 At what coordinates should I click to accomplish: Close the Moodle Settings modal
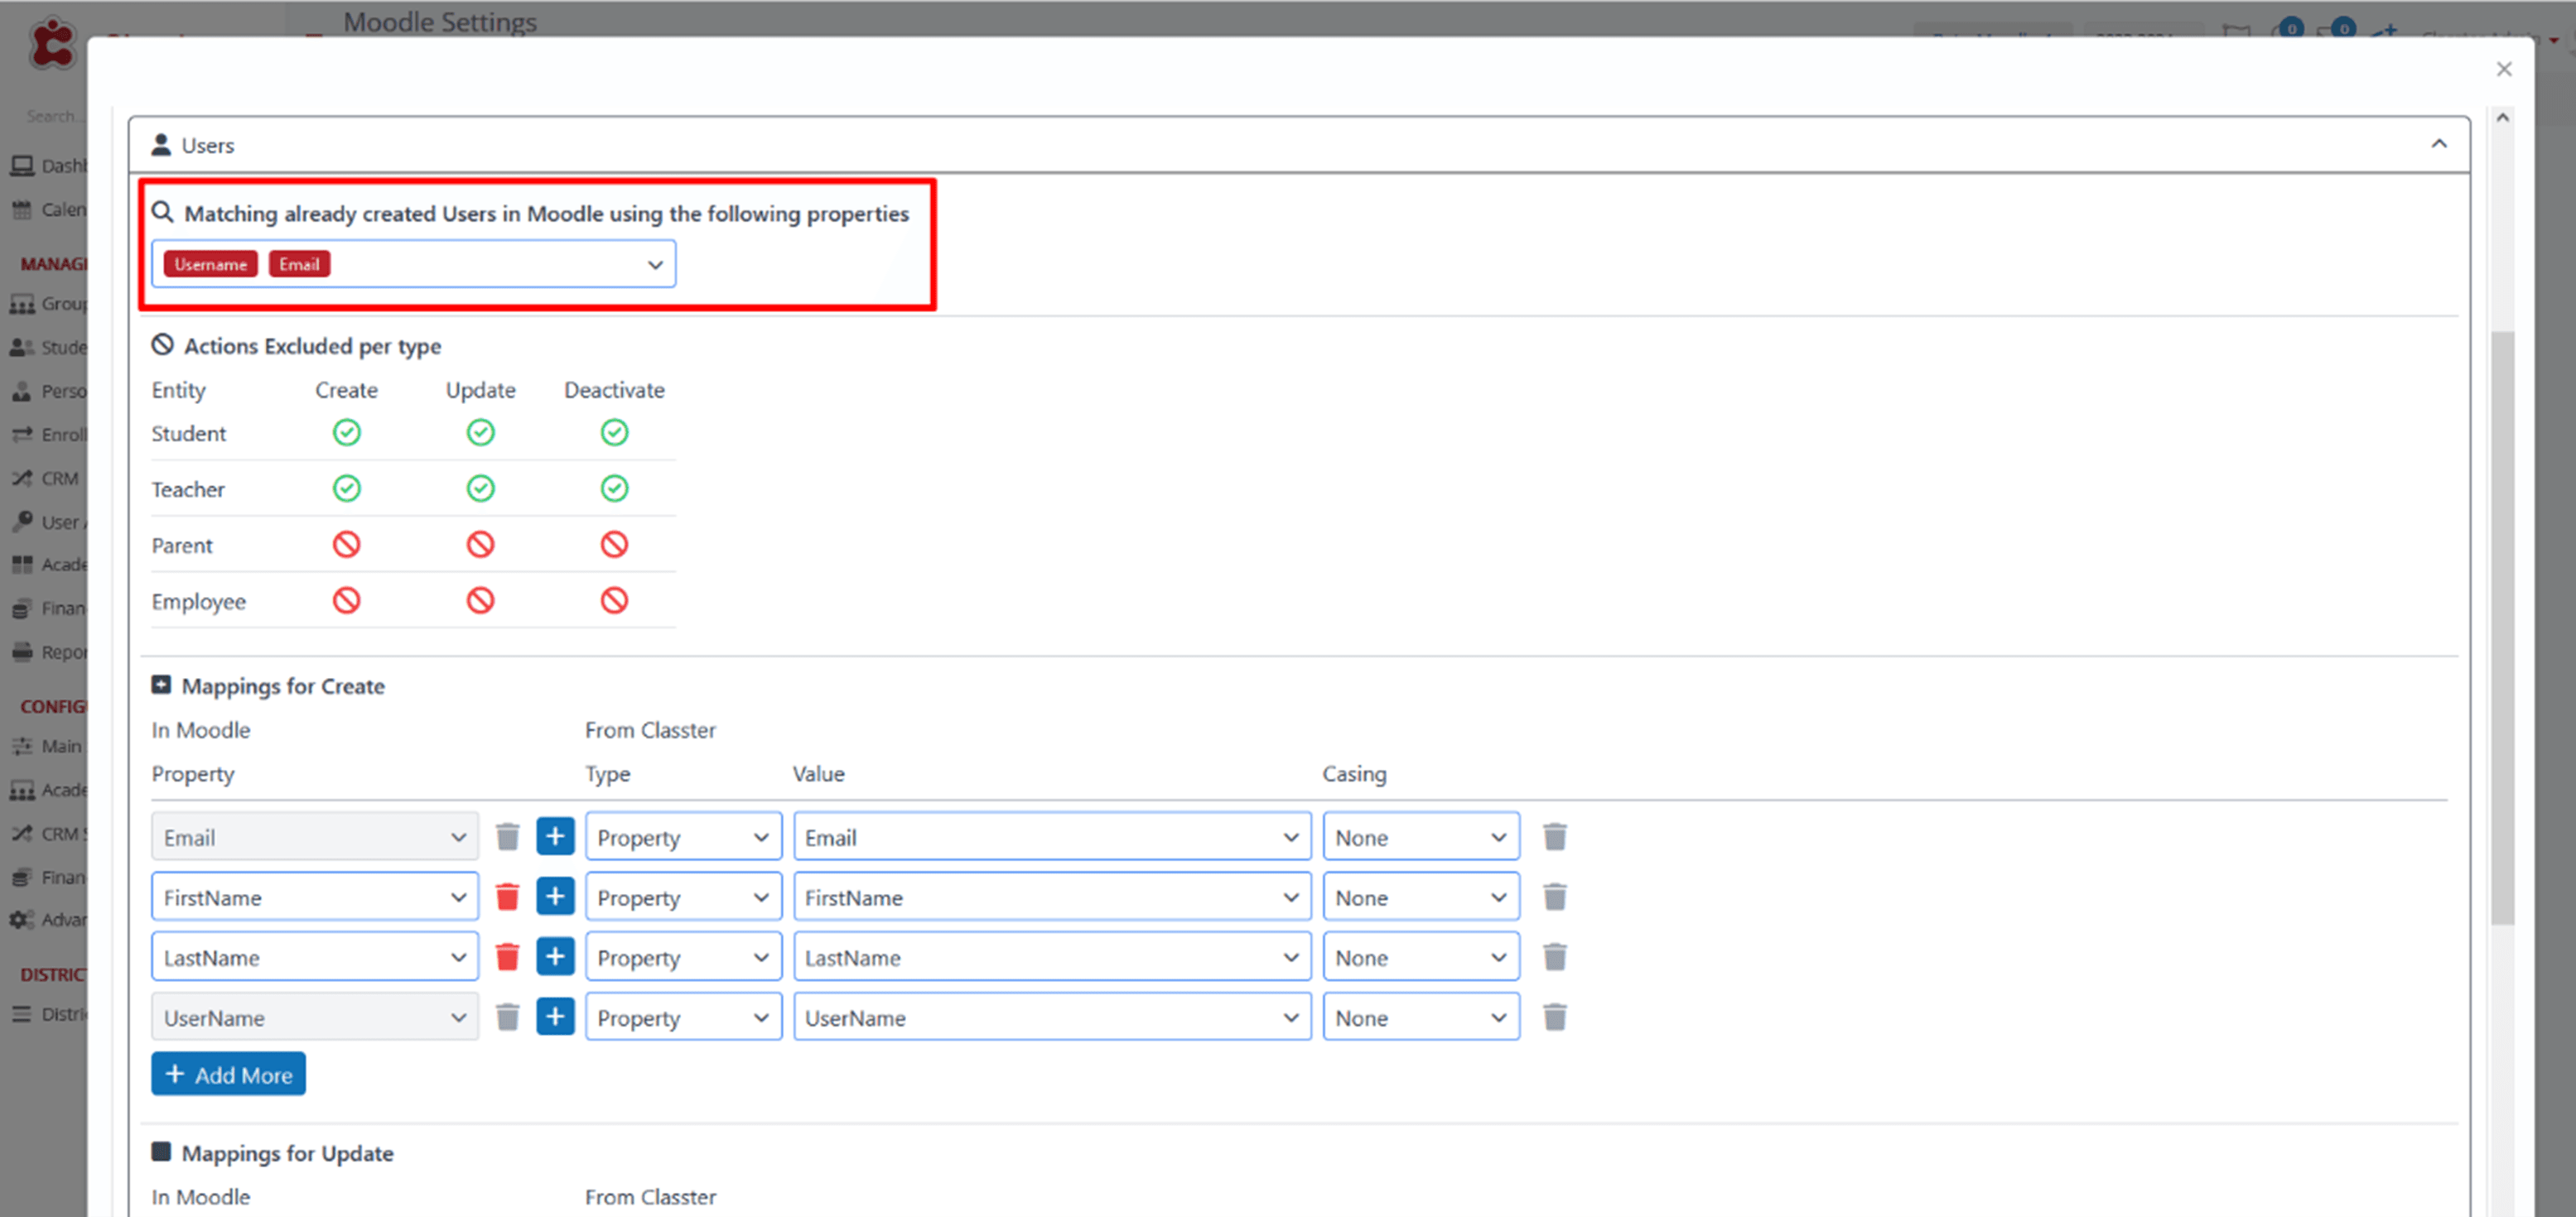pyautogui.click(x=2504, y=69)
